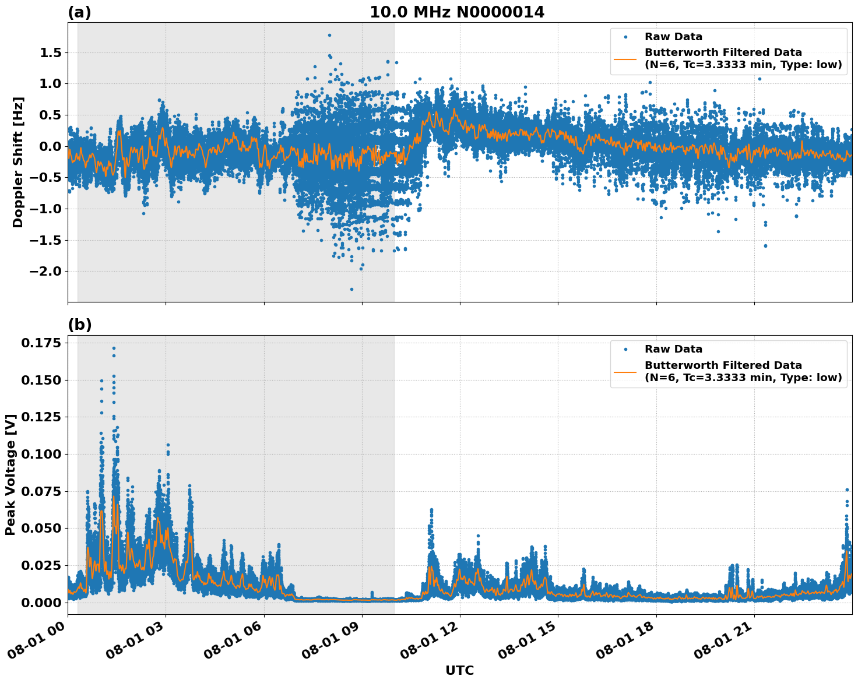
Task: Click the plot title '10.0 MHz N0000014'
Action: [457, 12]
